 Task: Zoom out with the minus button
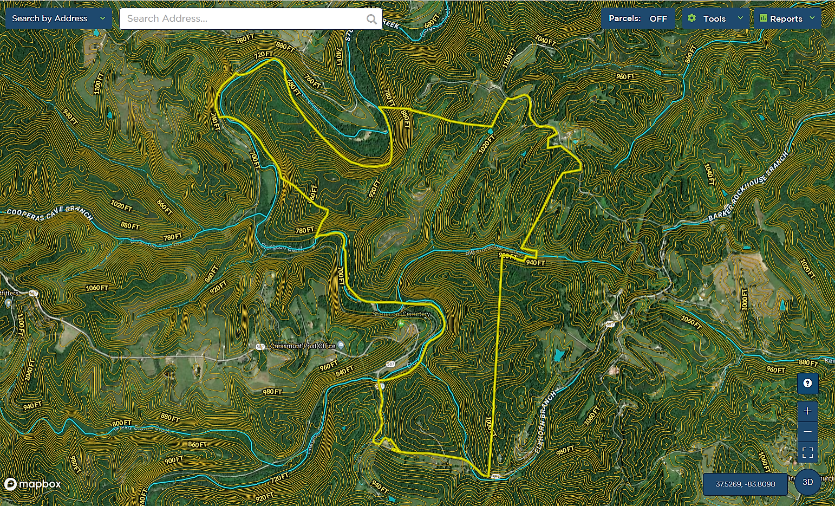[x=807, y=431]
